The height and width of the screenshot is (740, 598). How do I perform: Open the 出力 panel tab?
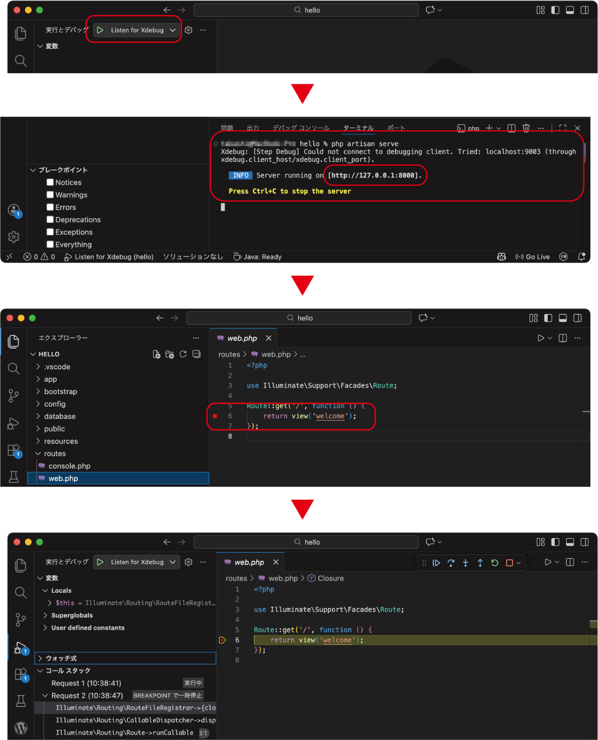pyautogui.click(x=253, y=128)
